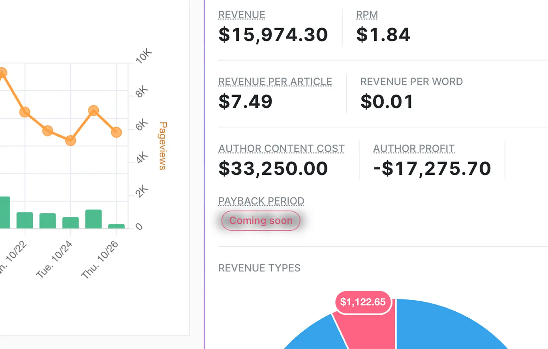Viewport: 548px width, 349px height.
Task: Click the orange pageviews point for Tue. 10/24
Action: 70,141
